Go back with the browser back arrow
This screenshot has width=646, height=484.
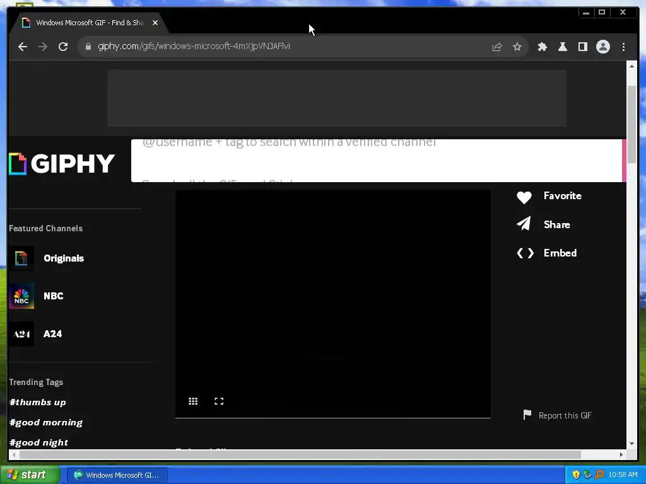click(x=23, y=47)
